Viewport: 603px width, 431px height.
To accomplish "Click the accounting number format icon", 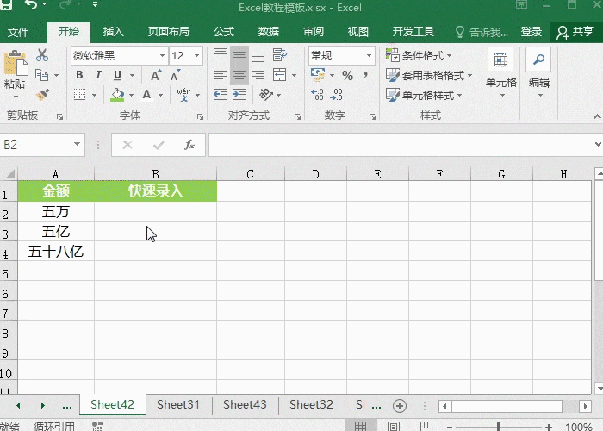I will pyautogui.click(x=318, y=75).
